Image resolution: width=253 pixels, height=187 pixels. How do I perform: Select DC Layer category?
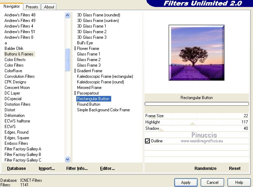click(12, 93)
